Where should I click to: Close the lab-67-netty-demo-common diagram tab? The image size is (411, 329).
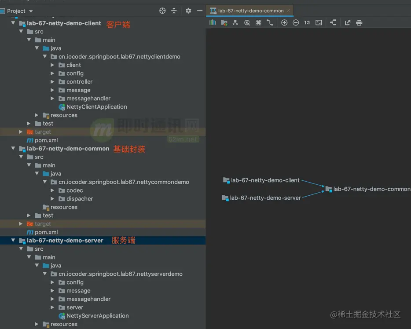(x=288, y=11)
